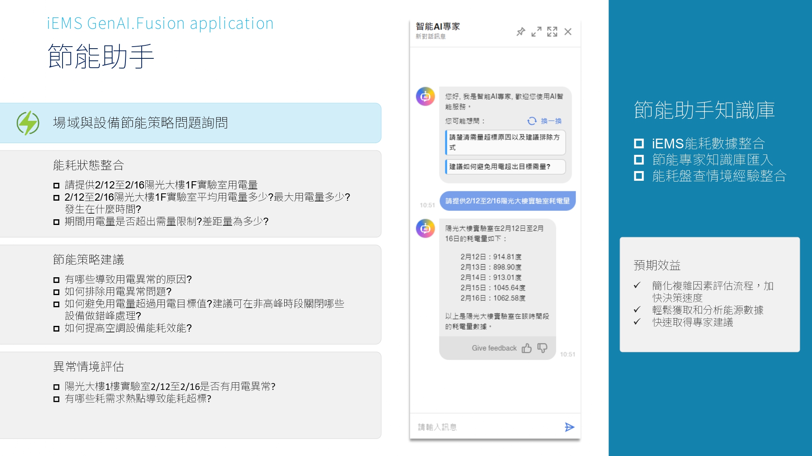Viewport: 812px width, 456px height.
Task: Click the thumbs up feedback icon
Action: pyautogui.click(x=527, y=348)
